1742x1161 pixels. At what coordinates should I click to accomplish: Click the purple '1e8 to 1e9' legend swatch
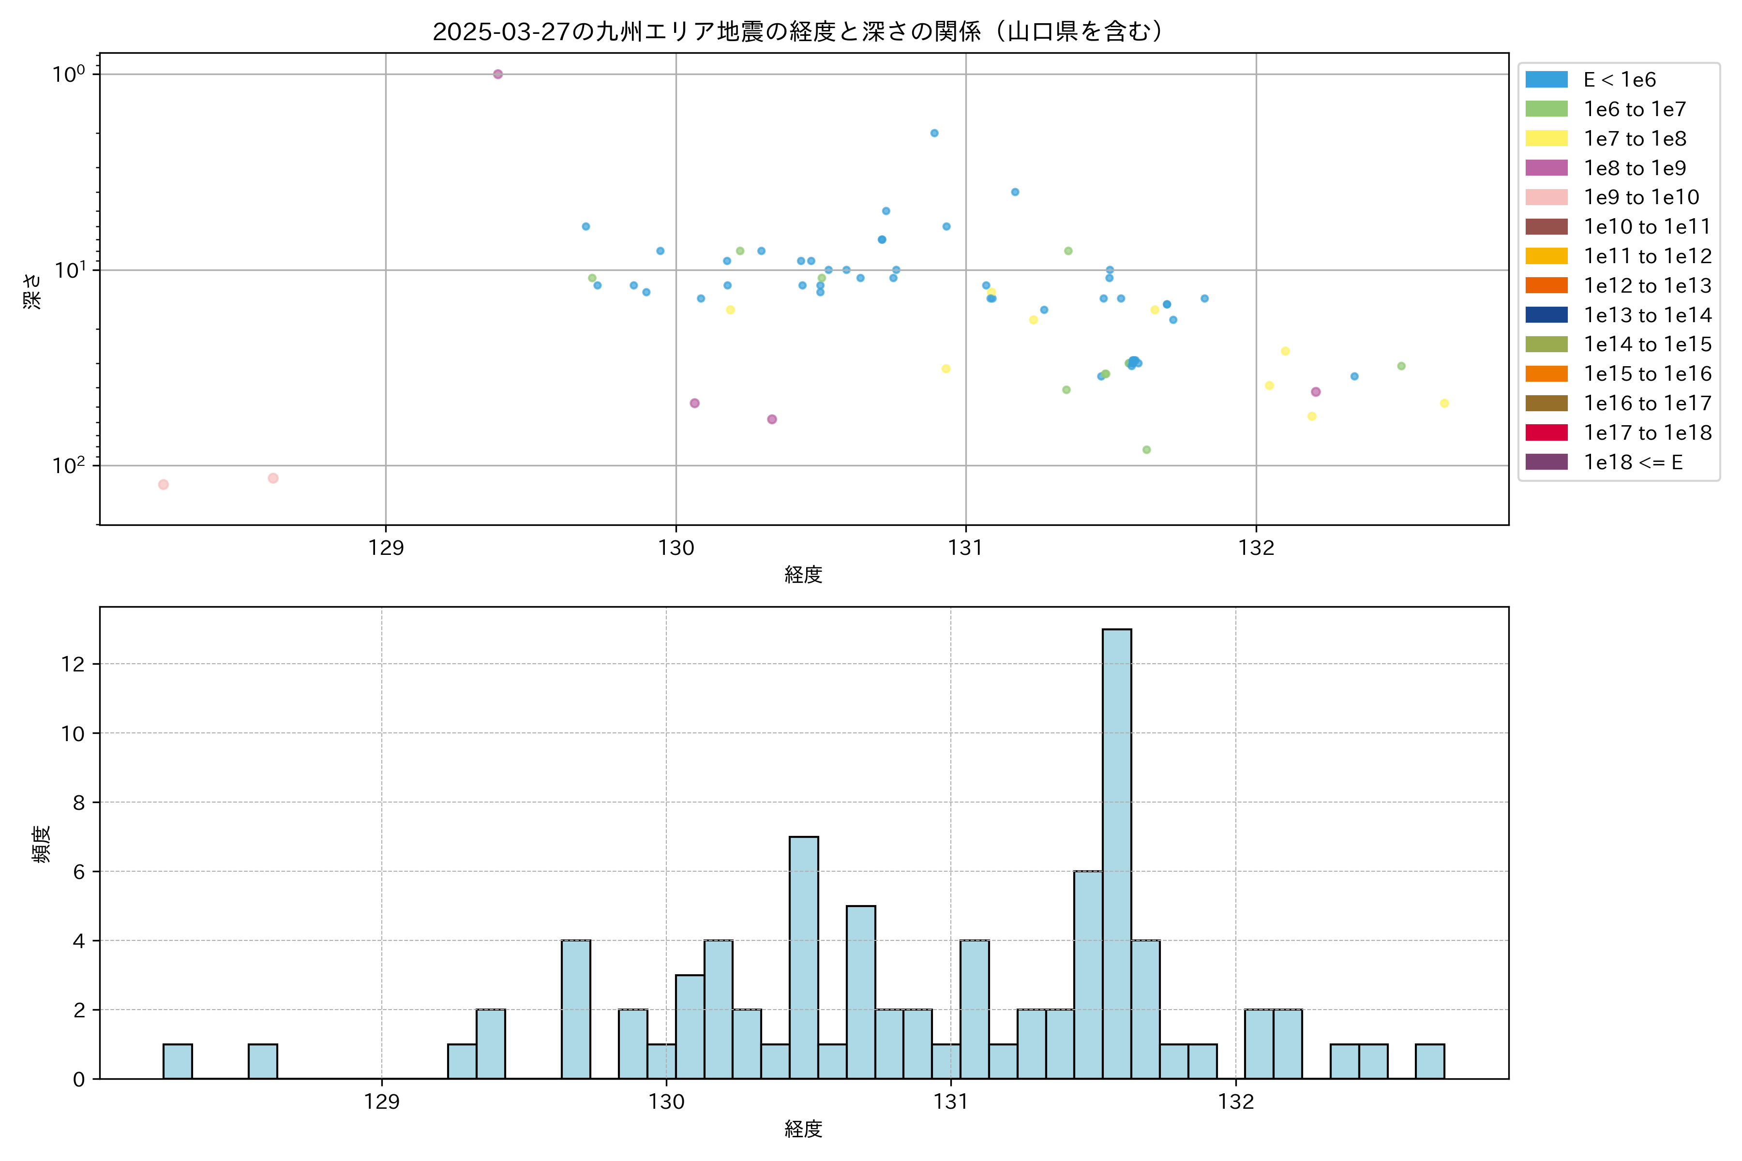(1546, 168)
